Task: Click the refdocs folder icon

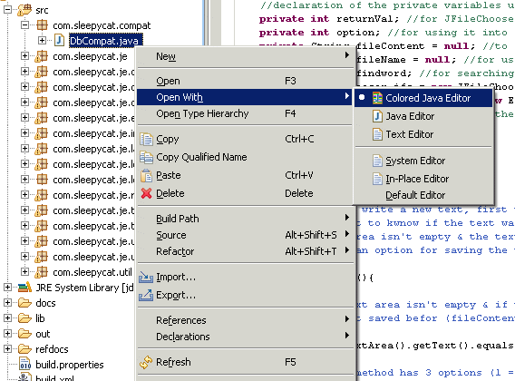Action: (x=24, y=349)
